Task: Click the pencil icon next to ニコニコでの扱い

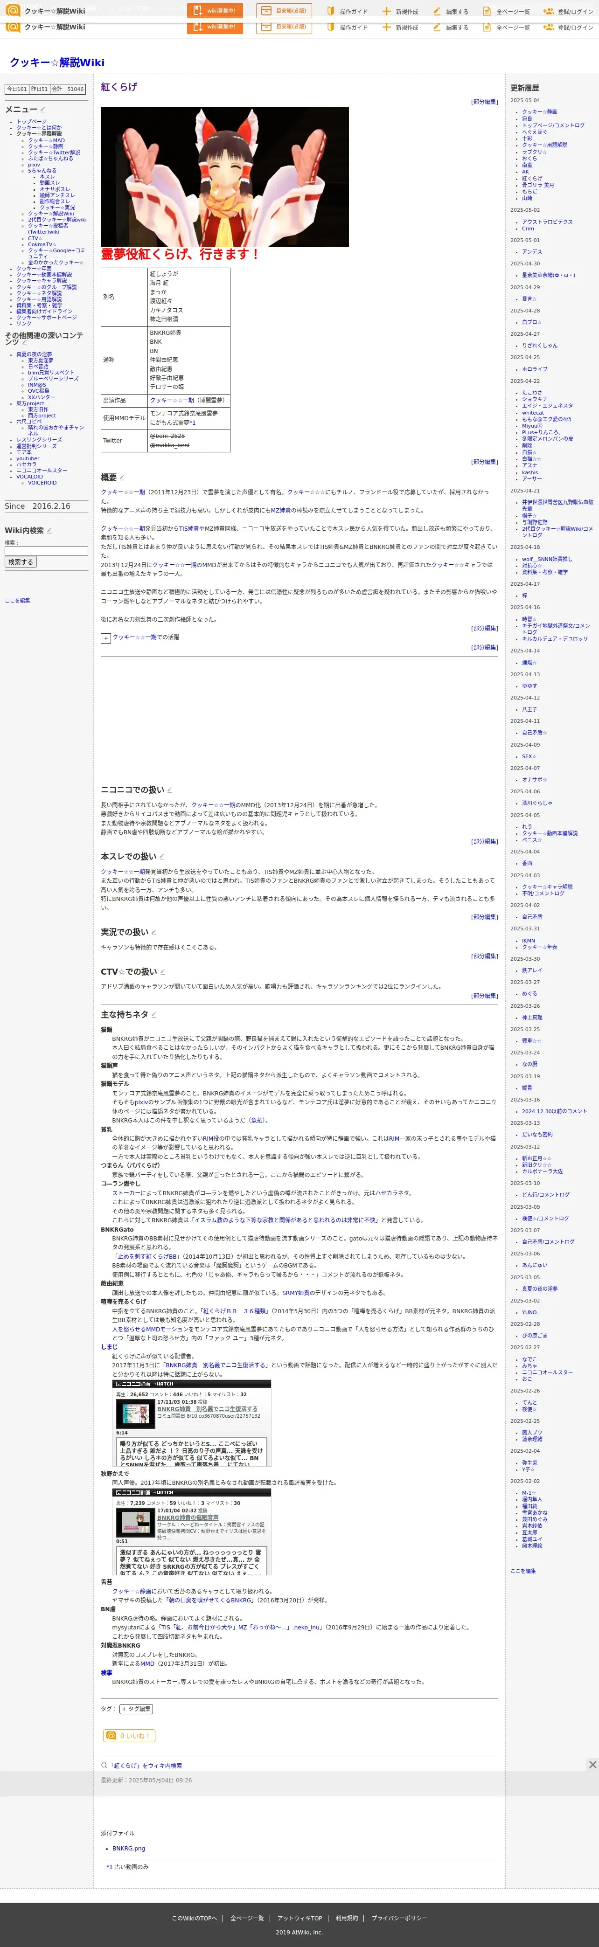Action: (169, 790)
